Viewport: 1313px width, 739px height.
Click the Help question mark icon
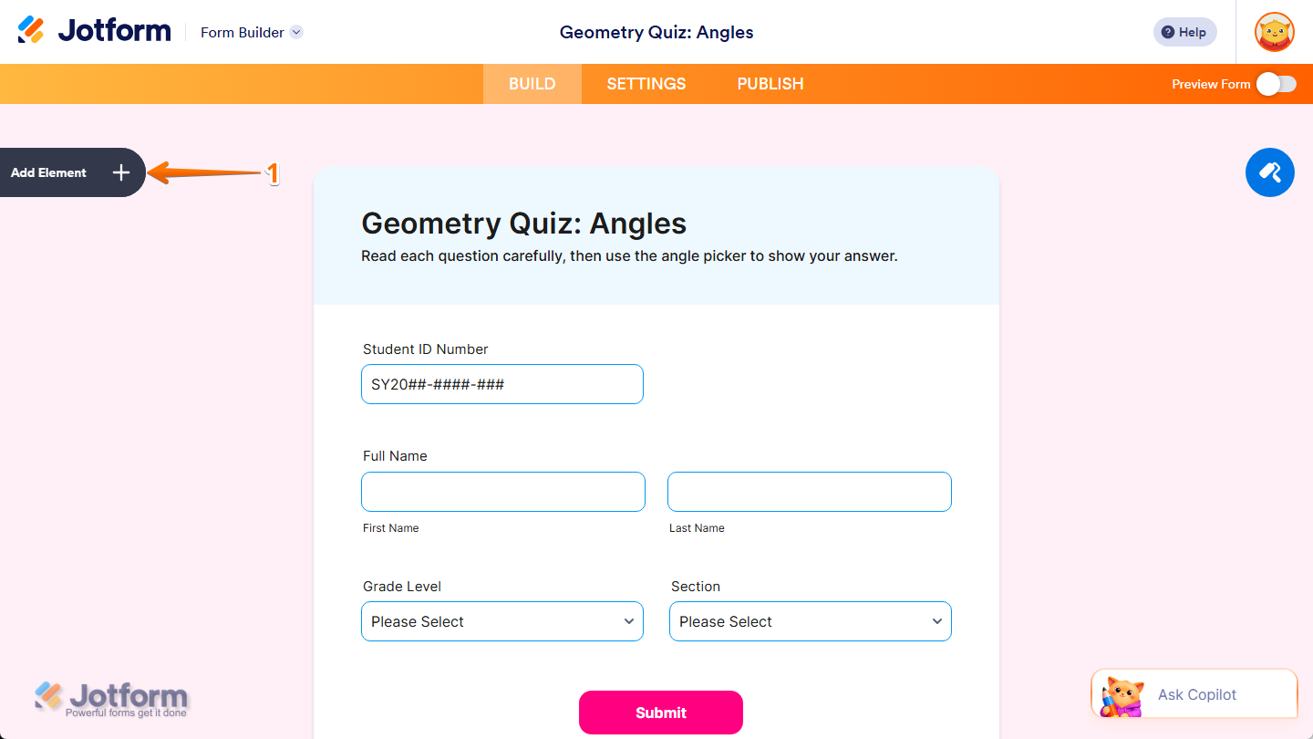(x=1168, y=31)
